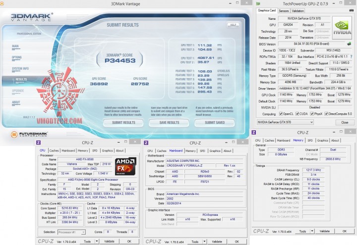This screenshot has width=357, height=245.
Task: Click the GPU-Z BIOS save chip icon
Action: pyautogui.click(x=349, y=44)
